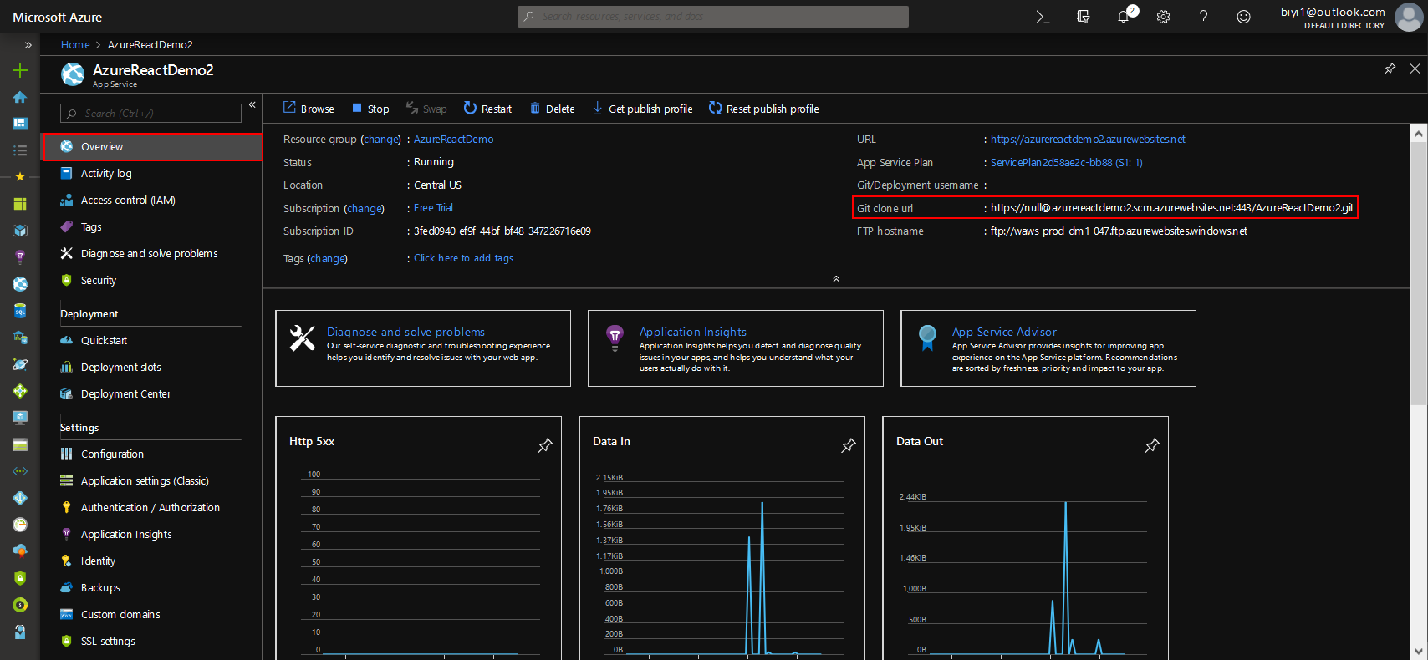Open the Free Trial subscription link

pyautogui.click(x=433, y=208)
